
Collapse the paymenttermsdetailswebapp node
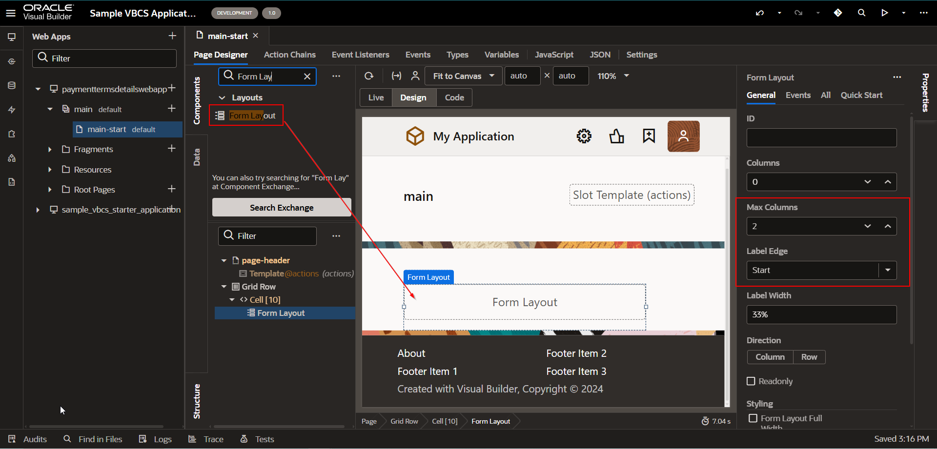click(38, 89)
